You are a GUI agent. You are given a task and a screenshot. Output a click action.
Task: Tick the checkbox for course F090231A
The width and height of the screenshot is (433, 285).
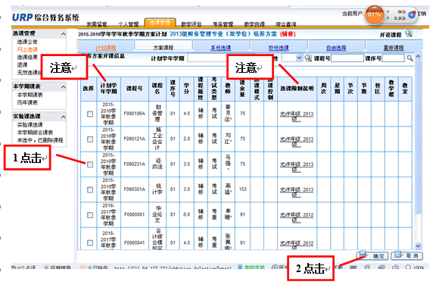click(90, 164)
